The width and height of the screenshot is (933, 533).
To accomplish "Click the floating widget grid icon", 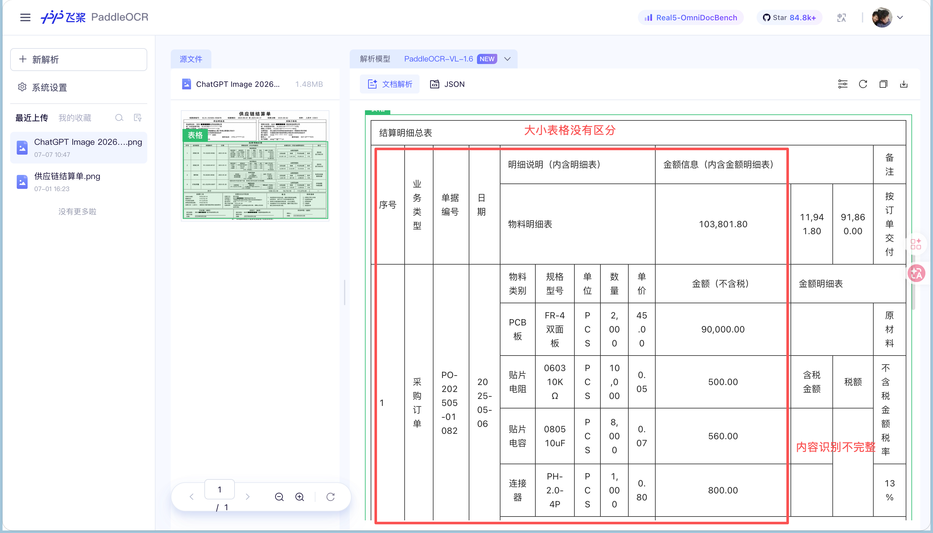I will pos(916,244).
